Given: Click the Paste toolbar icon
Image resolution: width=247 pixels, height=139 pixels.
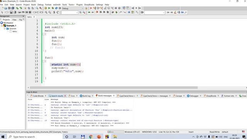Looking at the screenshot, I should click(x=32, y=8).
